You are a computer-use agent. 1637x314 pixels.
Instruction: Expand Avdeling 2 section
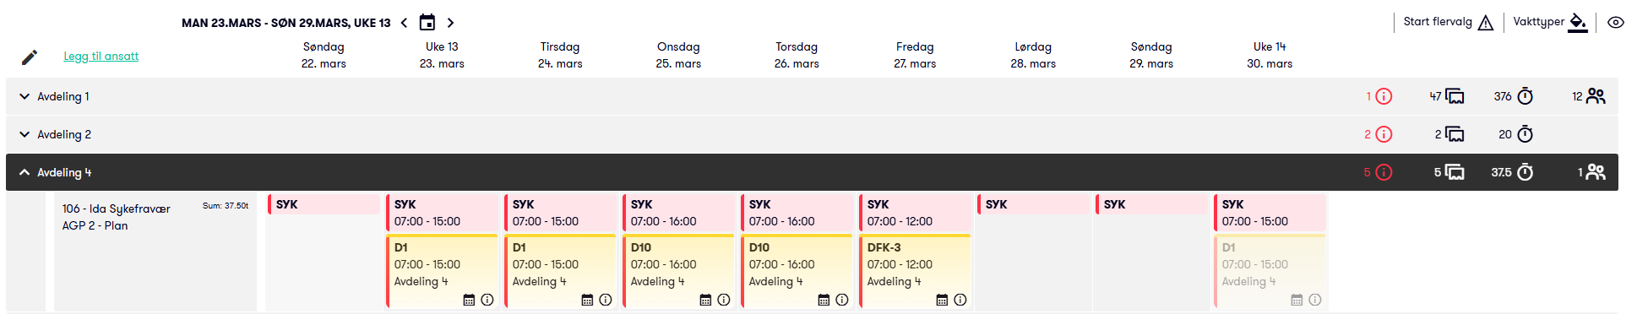[24, 134]
